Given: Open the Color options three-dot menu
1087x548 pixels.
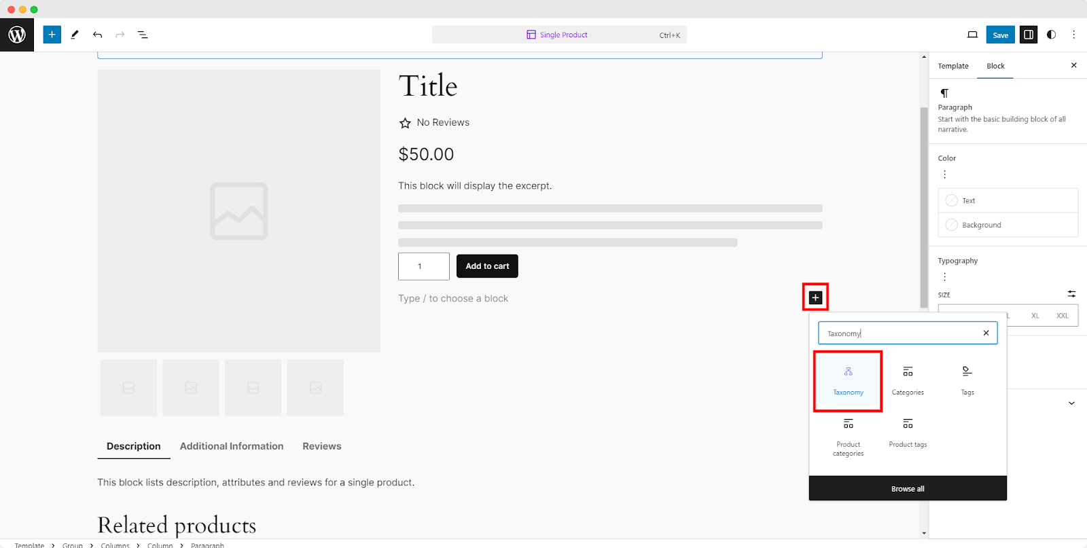Looking at the screenshot, I should 944,175.
